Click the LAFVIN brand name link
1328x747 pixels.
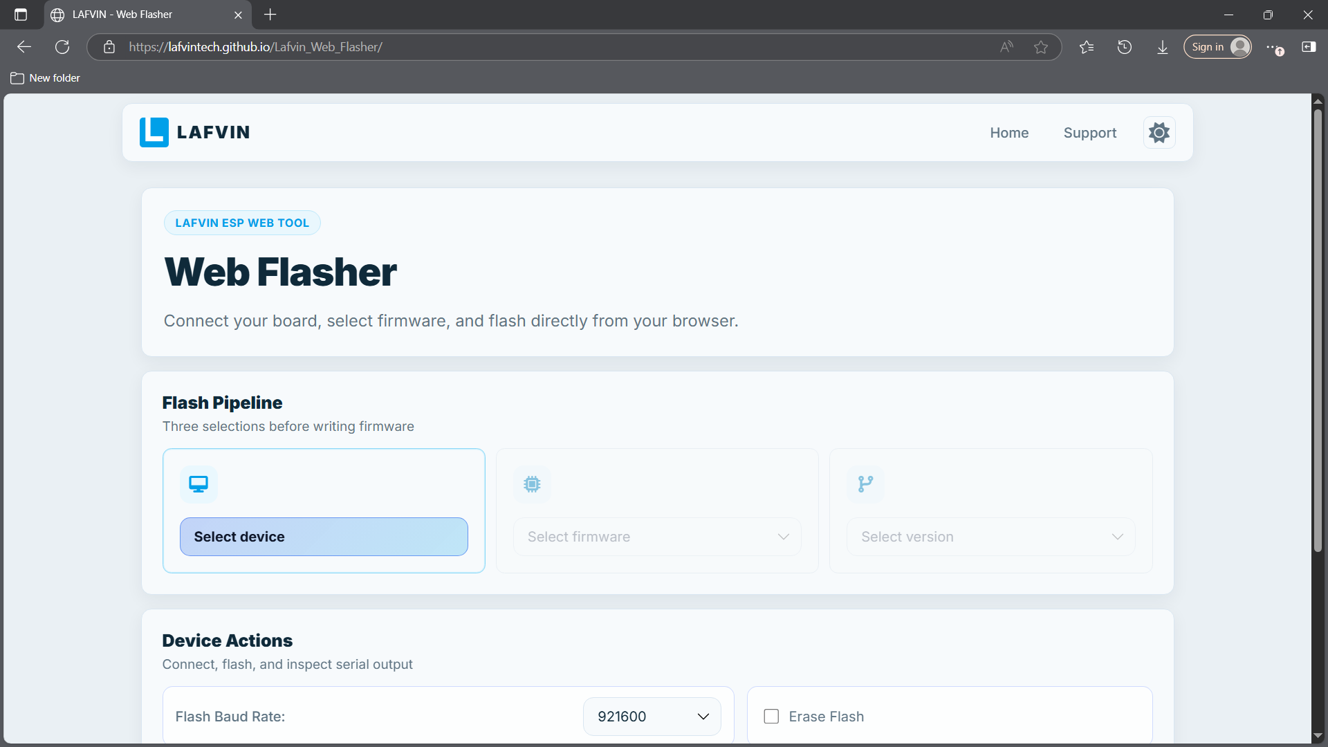(213, 132)
